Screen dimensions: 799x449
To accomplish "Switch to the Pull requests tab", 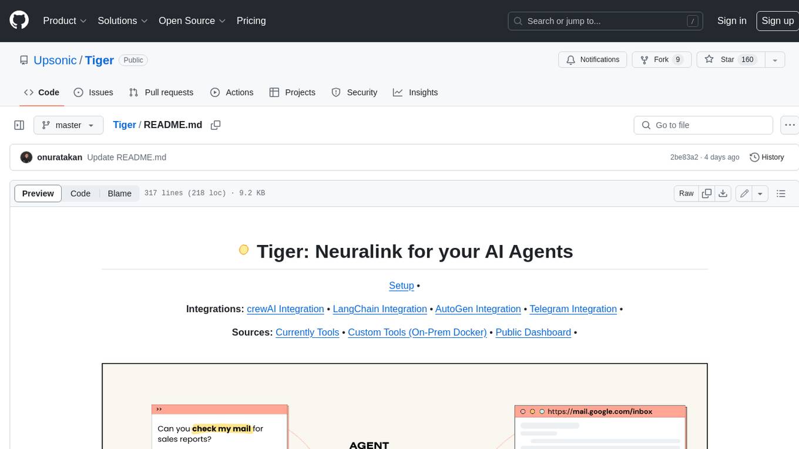I will [161, 92].
